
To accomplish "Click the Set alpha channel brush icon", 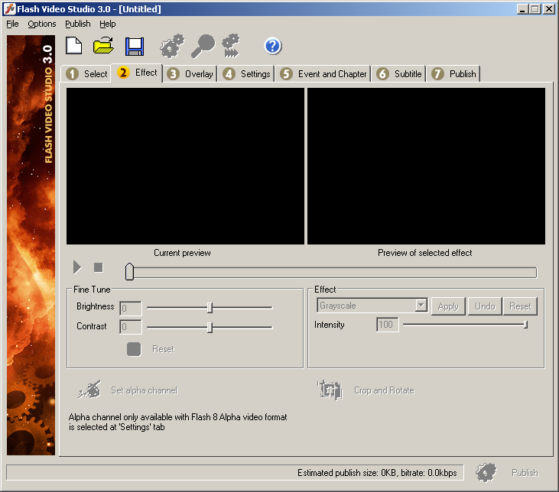I will (x=89, y=390).
